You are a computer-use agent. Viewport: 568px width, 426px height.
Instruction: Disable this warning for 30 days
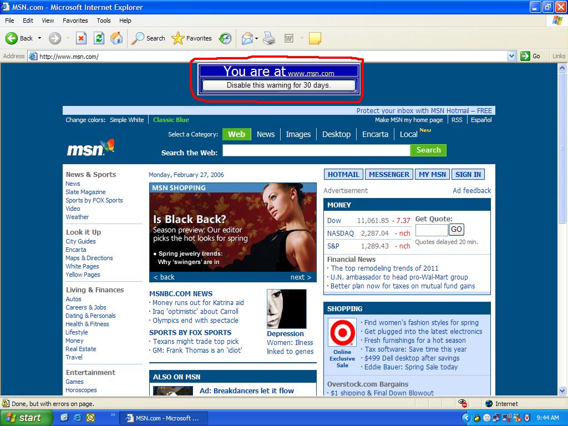point(278,85)
